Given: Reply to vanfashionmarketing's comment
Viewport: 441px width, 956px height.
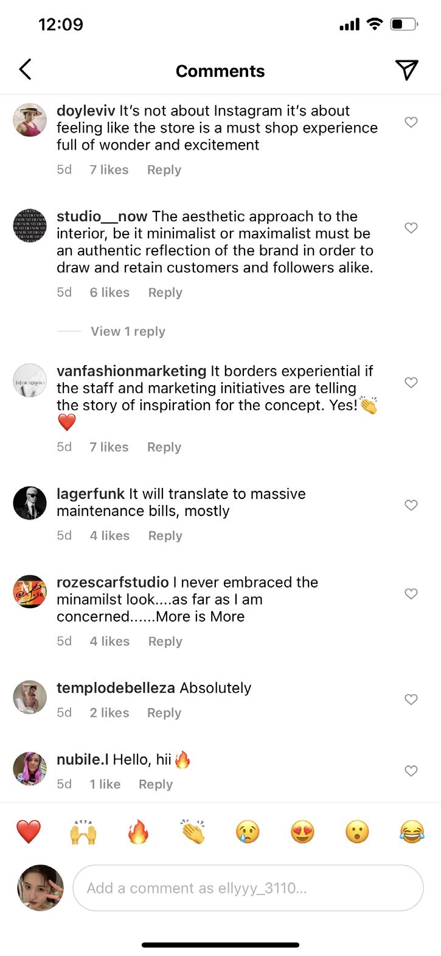Looking at the screenshot, I should point(164,447).
